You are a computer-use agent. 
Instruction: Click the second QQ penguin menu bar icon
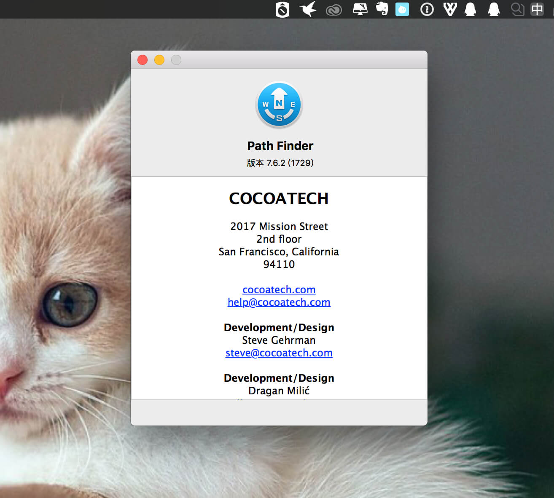pos(494,9)
